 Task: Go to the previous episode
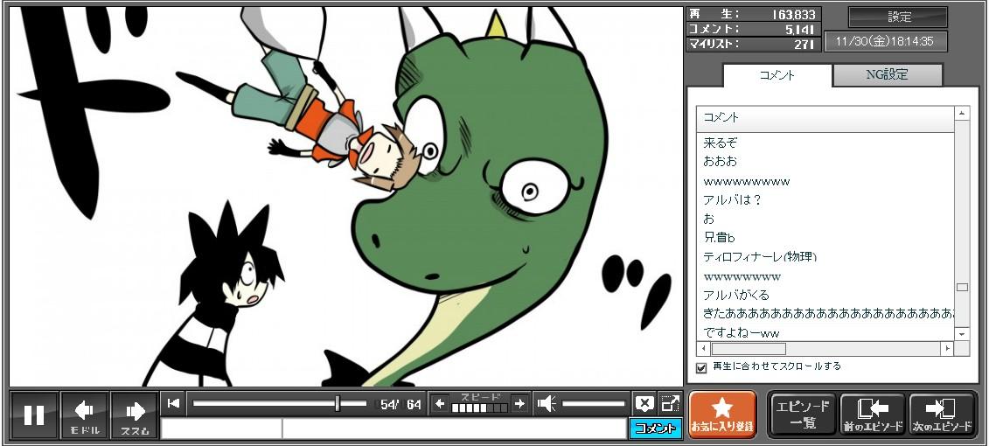pyautogui.click(x=873, y=415)
